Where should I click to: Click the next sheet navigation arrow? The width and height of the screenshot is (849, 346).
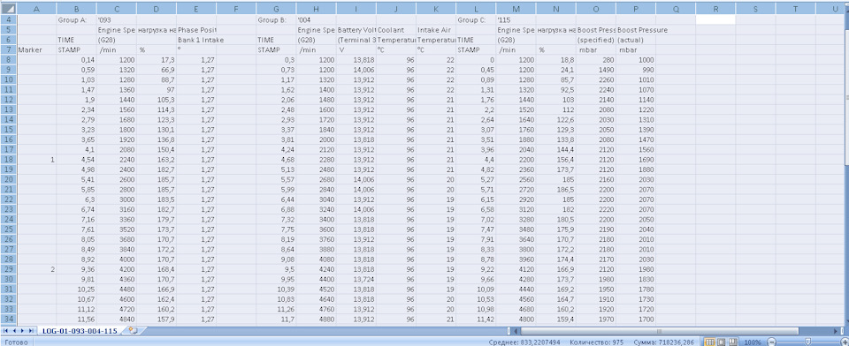(21, 330)
